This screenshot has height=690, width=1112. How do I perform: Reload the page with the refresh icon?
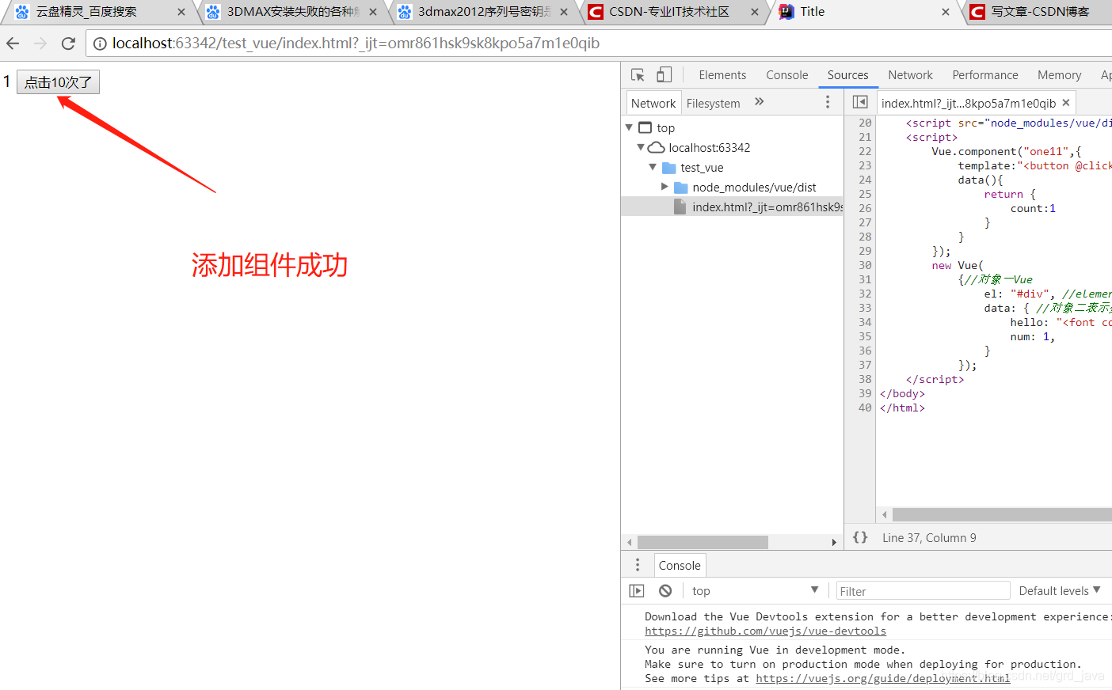(x=68, y=44)
